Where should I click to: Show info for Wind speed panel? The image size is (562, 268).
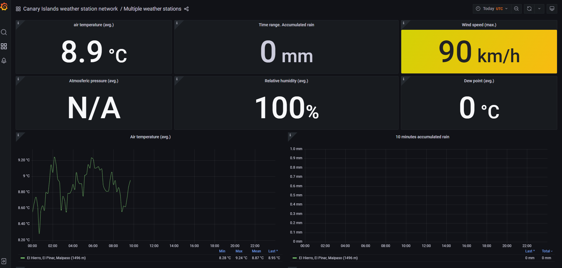point(404,23)
